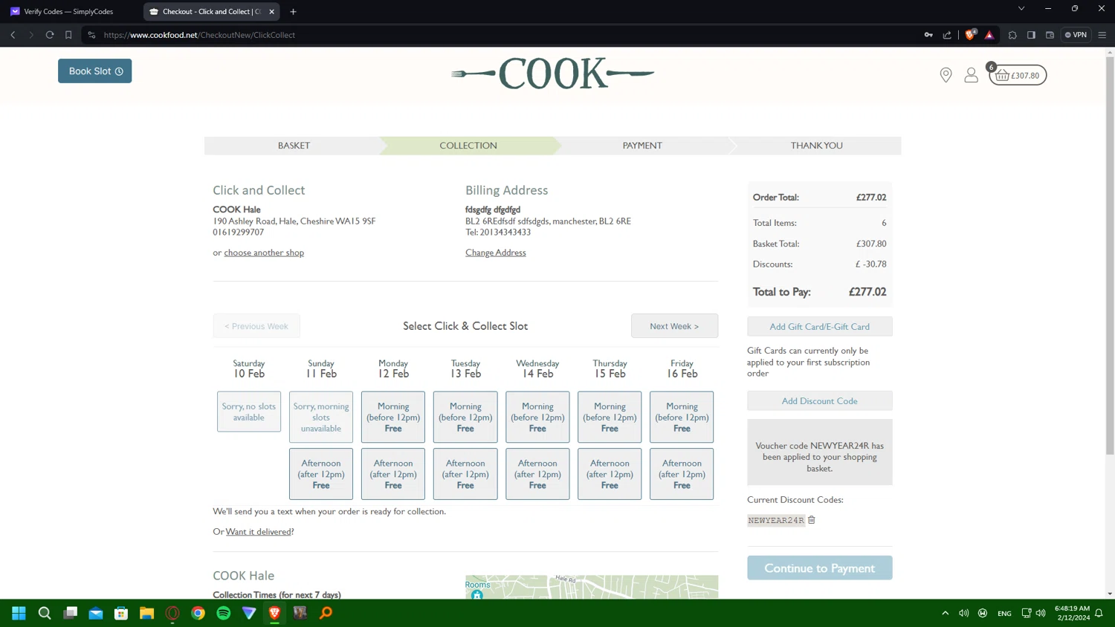Select Wednesday 14 Feb morning slot

click(x=537, y=418)
